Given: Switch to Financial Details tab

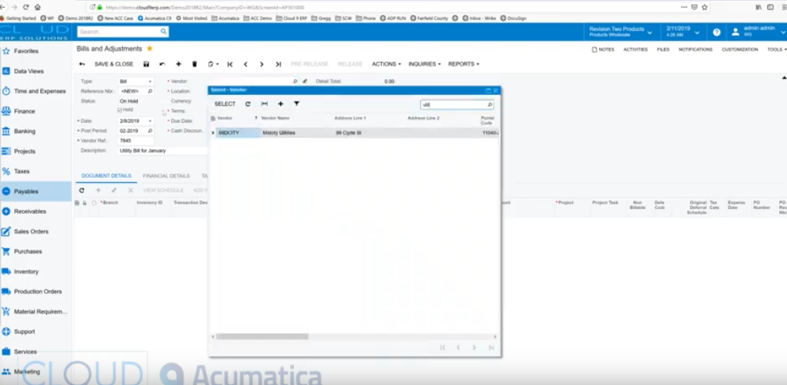Looking at the screenshot, I should (166, 176).
